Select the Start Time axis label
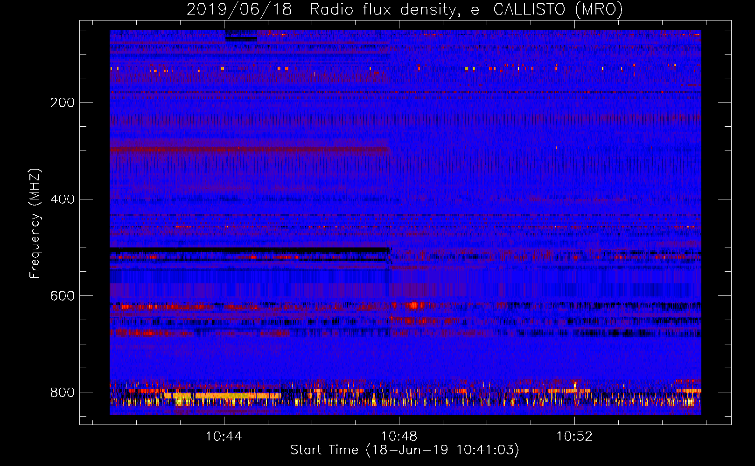 [405, 450]
